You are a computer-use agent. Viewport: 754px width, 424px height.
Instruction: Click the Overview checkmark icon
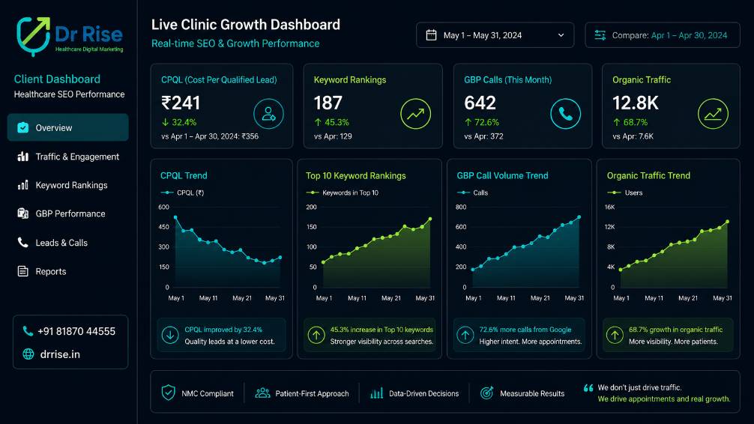(x=22, y=127)
